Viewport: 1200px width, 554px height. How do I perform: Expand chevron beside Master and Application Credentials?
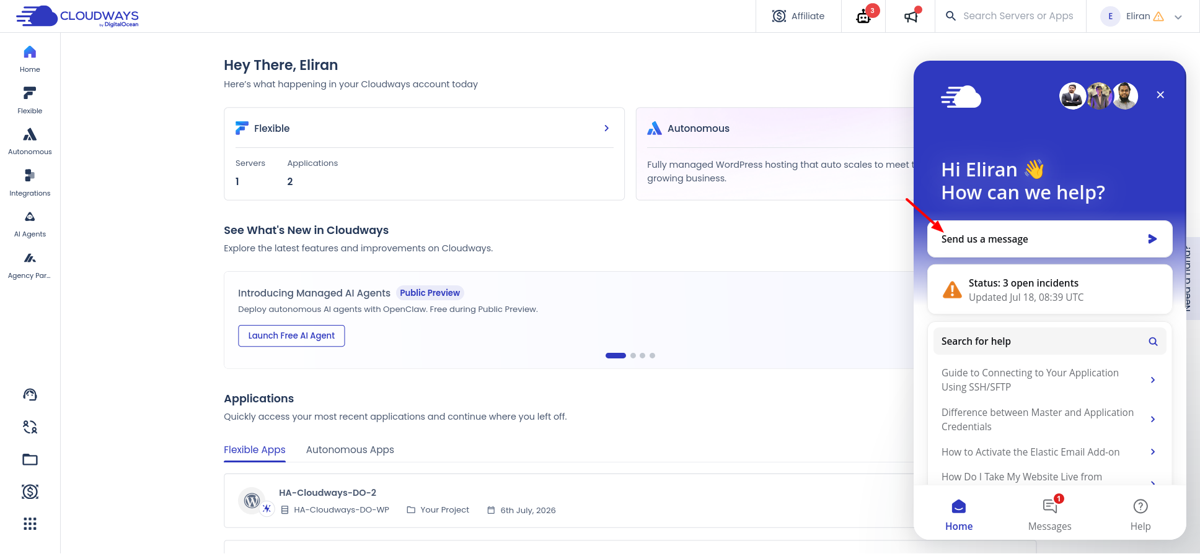(1153, 420)
